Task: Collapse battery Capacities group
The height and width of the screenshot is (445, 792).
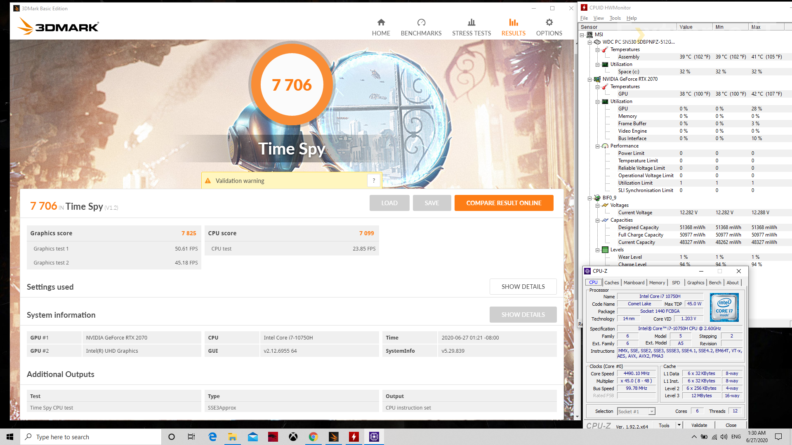Action: tap(598, 220)
